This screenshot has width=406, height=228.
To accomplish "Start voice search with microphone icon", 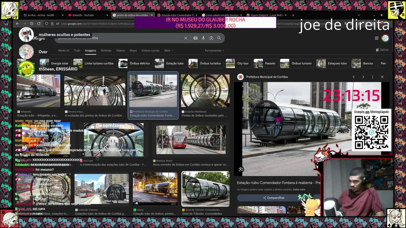I will click(203, 38).
